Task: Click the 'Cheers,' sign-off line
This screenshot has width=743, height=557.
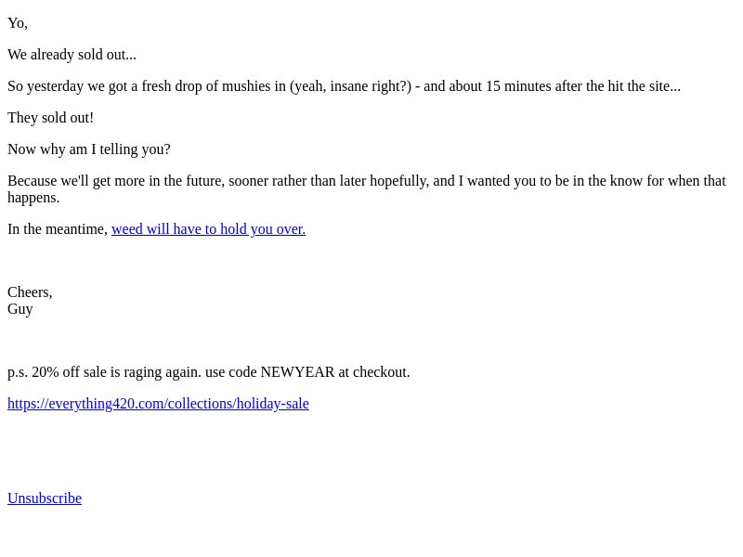Action: click(30, 292)
